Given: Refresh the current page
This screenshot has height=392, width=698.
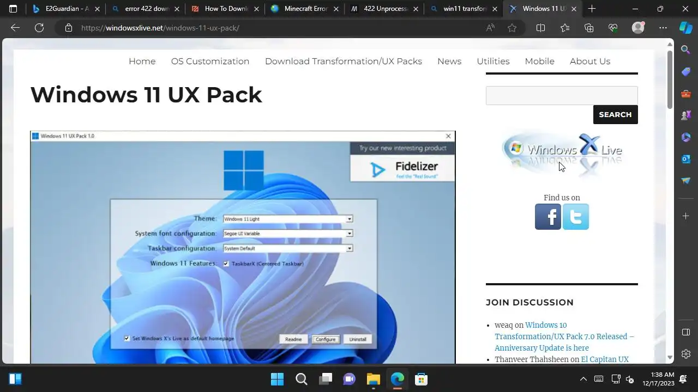Looking at the screenshot, I should coord(39,28).
